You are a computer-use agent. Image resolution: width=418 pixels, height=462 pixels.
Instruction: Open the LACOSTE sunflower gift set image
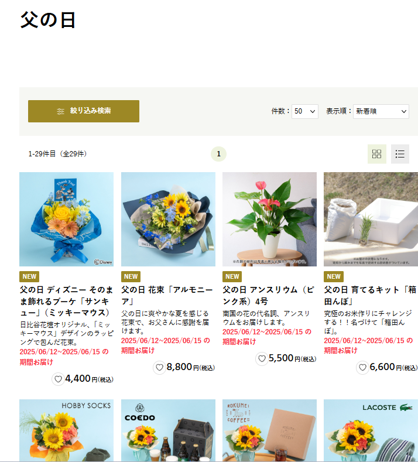click(x=371, y=430)
